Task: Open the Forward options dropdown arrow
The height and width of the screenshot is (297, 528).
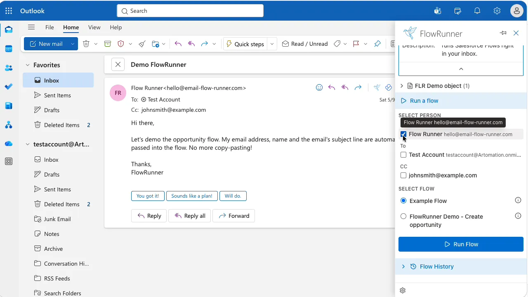Action: 214,44
